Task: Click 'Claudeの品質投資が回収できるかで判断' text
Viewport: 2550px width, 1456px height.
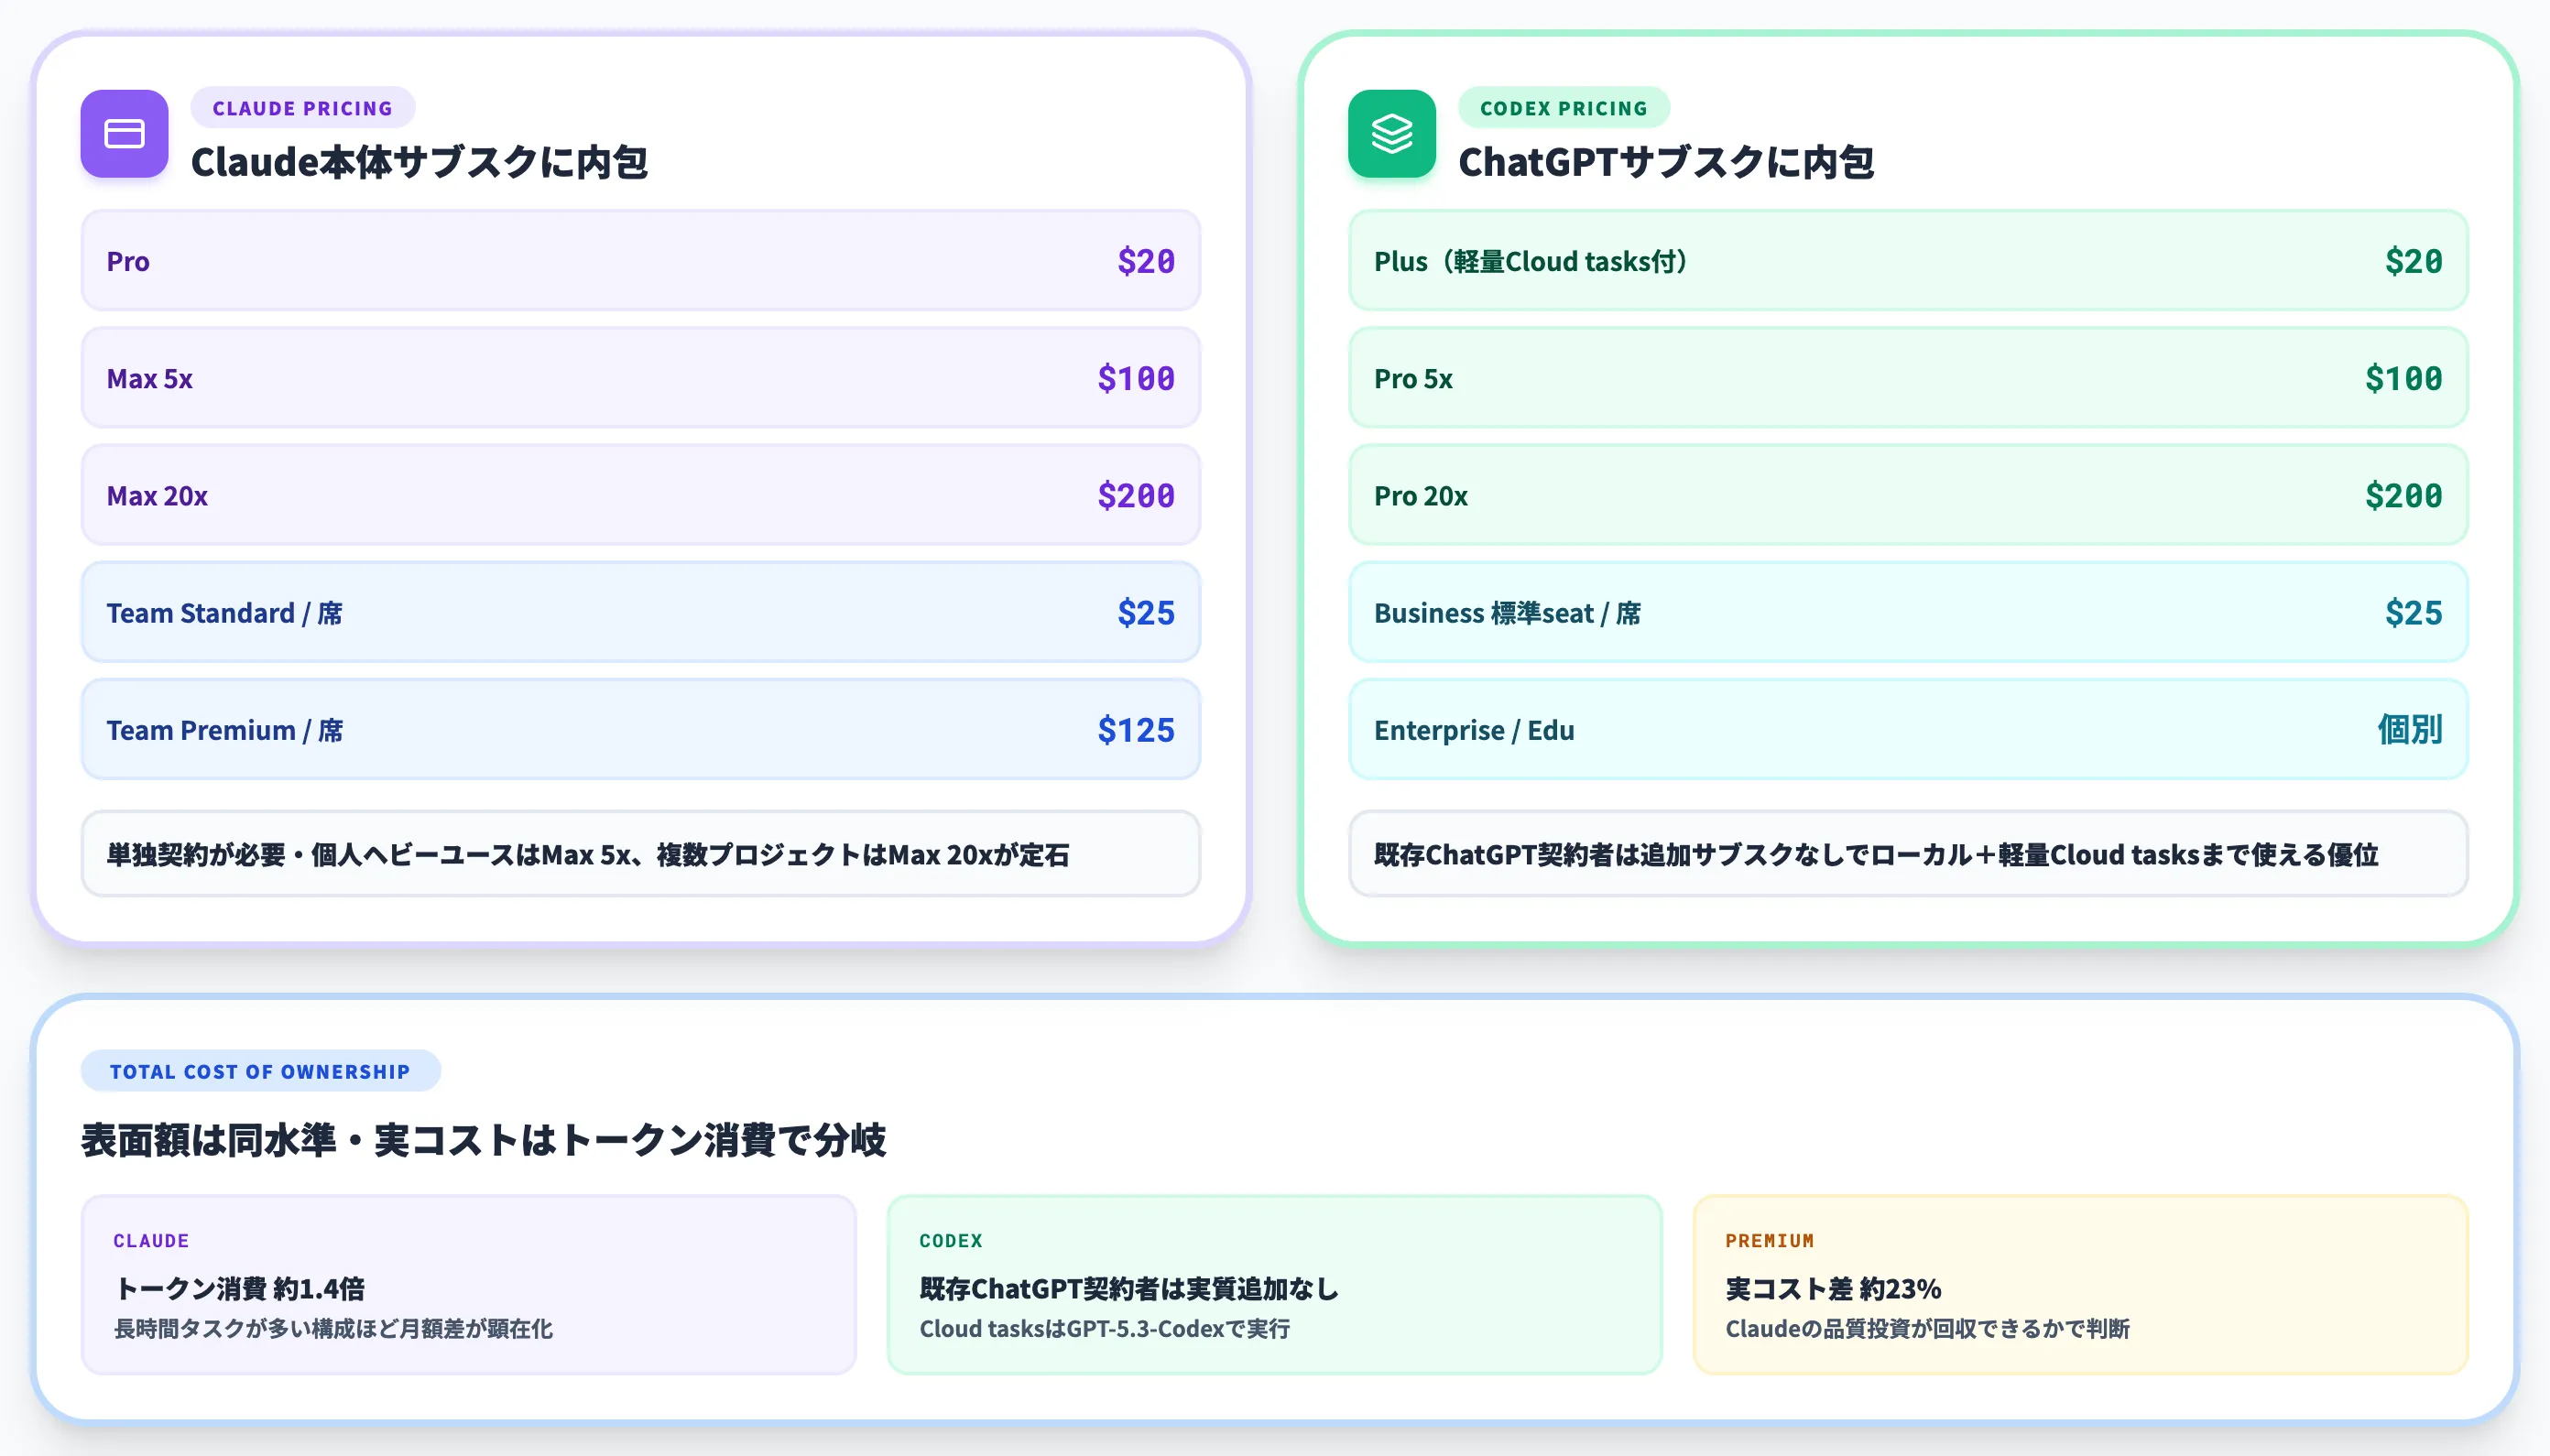Action: click(x=1927, y=1328)
